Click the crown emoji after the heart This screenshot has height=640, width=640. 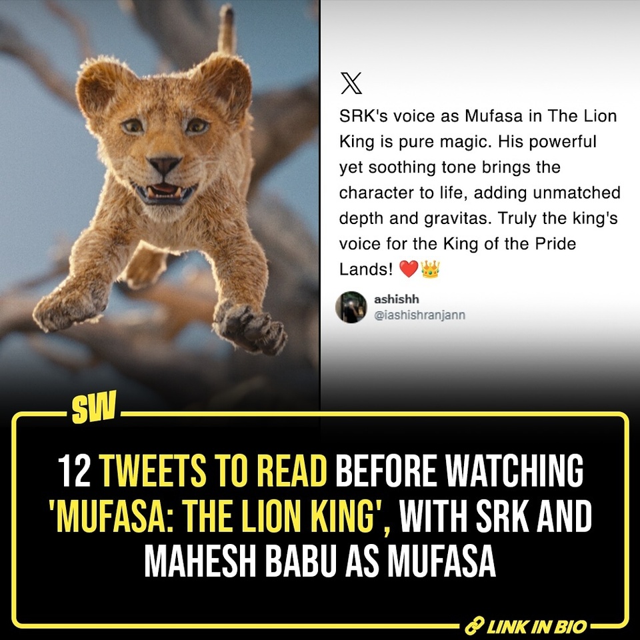(430, 269)
